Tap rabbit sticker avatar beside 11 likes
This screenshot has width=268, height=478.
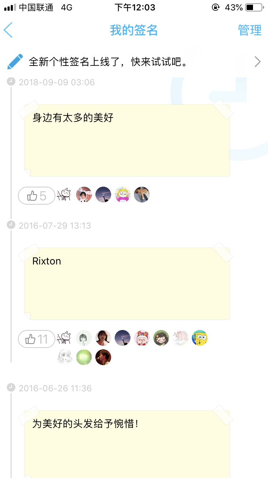(x=65, y=338)
